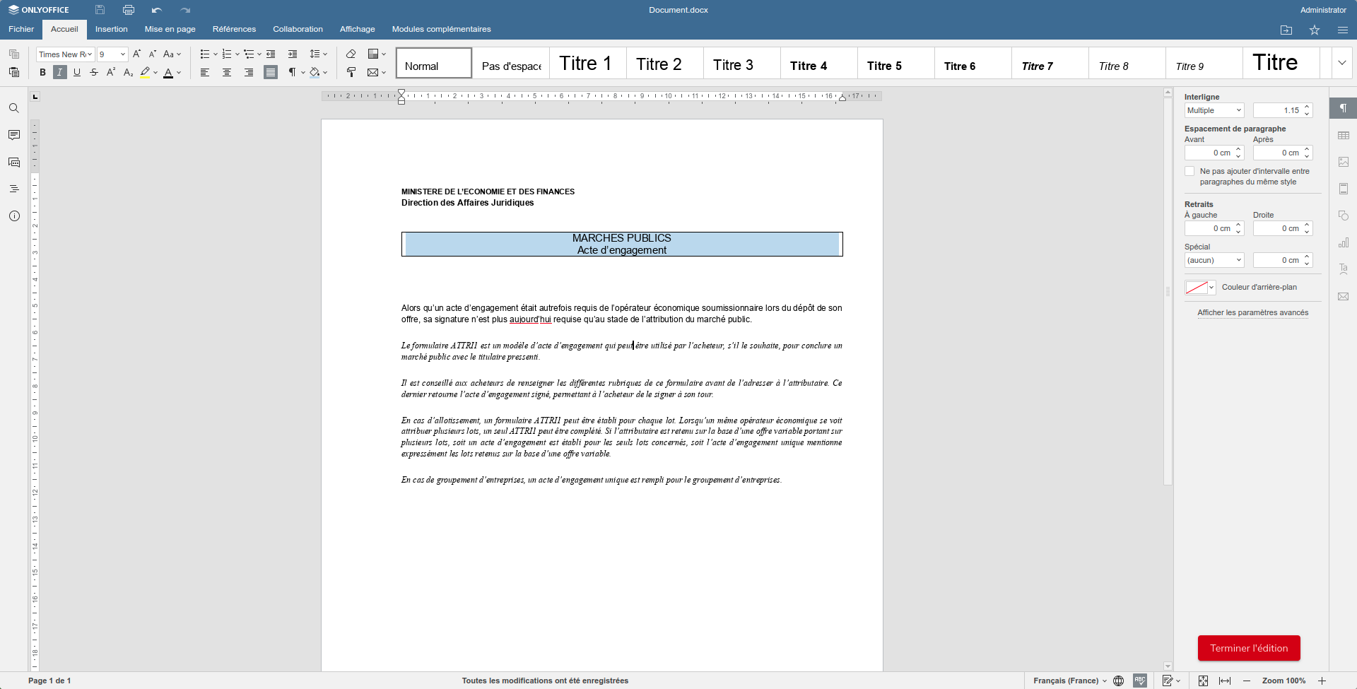Clear formatting with eraser icon
The width and height of the screenshot is (1357, 689).
pyautogui.click(x=351, y=54)
